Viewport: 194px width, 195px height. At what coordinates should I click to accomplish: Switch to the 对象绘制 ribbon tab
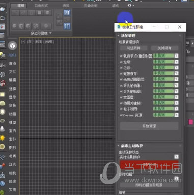[91, 6]
